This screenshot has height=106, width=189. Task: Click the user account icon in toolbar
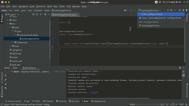pyautogui.click(x=126, y=10)
